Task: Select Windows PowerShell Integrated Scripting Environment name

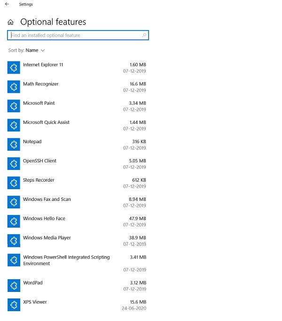Action: pyautogui.click(x=66, y=260)
